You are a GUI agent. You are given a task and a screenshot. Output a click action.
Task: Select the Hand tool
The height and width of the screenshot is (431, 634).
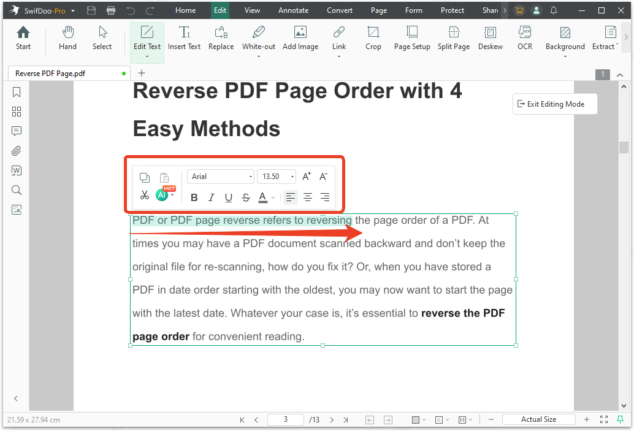[67, 39]
